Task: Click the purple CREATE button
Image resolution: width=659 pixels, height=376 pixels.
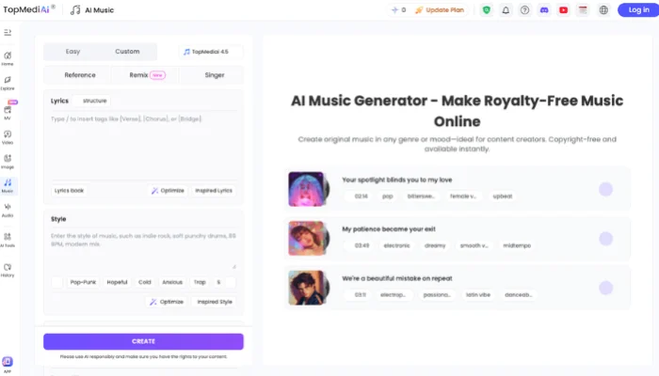Action: [x=143, y=341]
